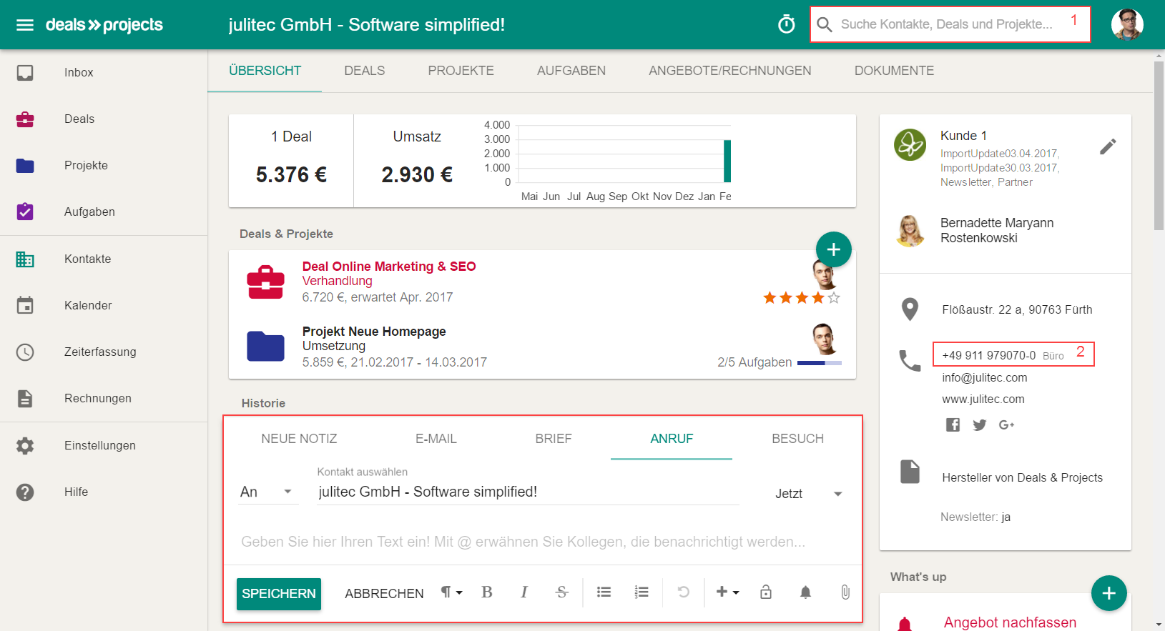Select the BESUCH history tab
Image resolution: width=1165 pixels, height=631 pixels.
pyautogui.click(x=797, y=439)
